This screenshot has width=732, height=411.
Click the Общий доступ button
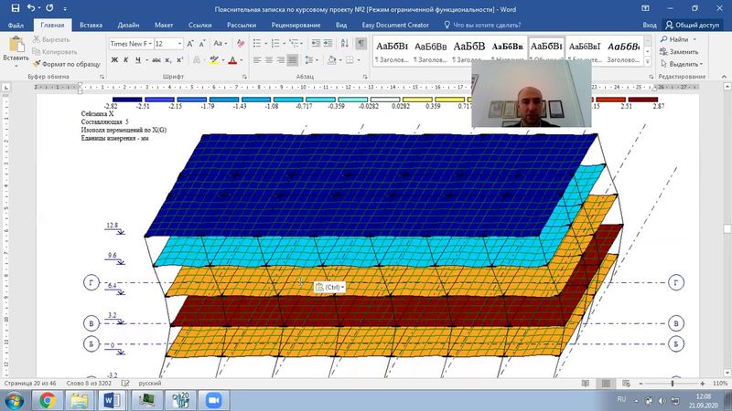(x=694, y=26)
